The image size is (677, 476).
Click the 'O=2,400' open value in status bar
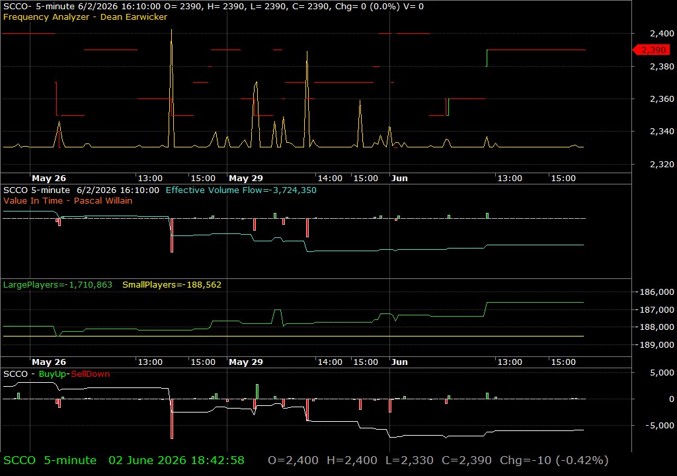point(293,460)
